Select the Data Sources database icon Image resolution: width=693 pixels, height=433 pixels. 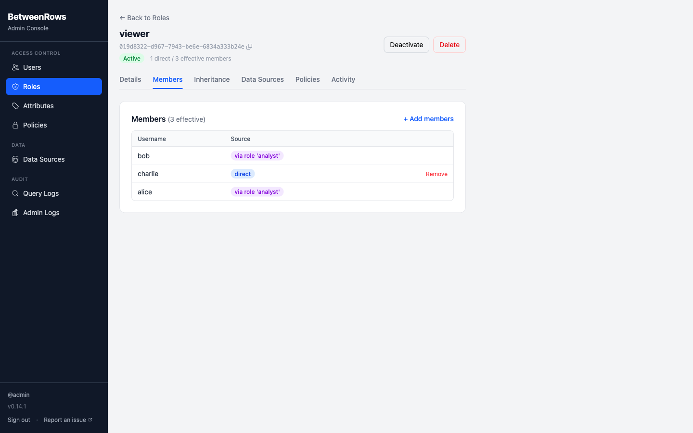point(15,159)
